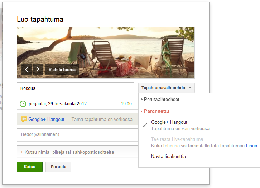This screenshot has width=260, height=188.
Task: Uncheck Google+ Hangout option in the menu
Action: [x=169, y=122]
